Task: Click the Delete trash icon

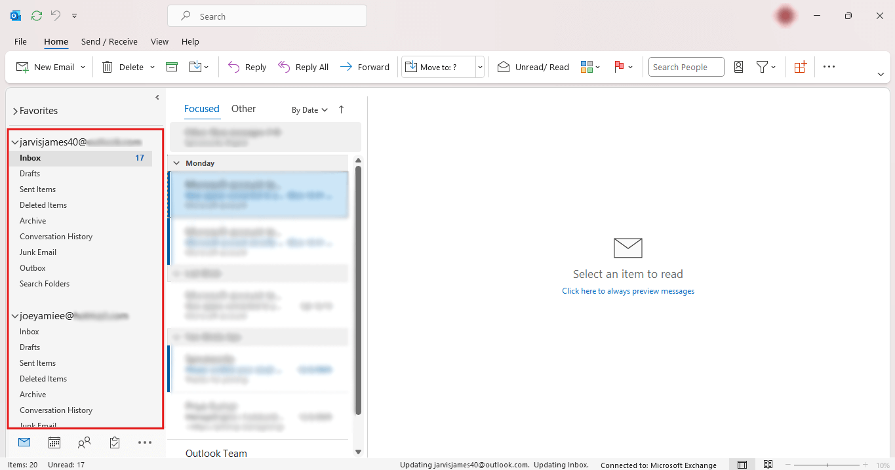Action: click(x=108, y=67)
